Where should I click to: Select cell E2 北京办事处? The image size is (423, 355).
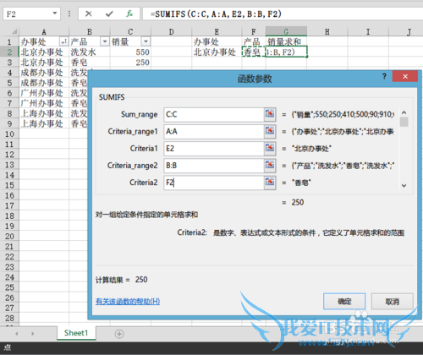pyautogui.click(x=217, y=52)
